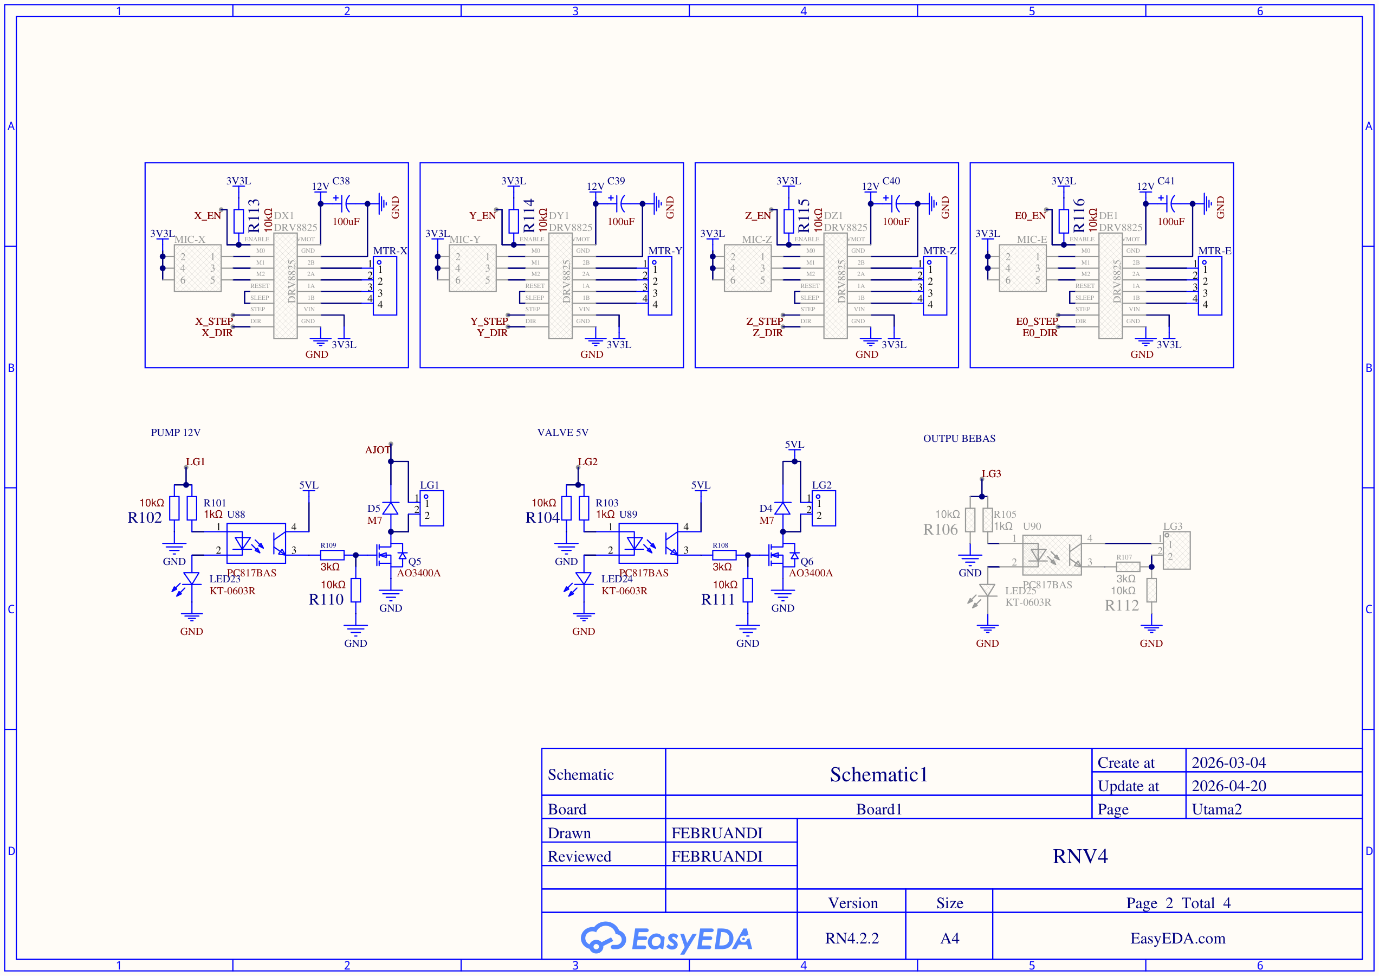Click the 'X_STEP' net label
This screenshot has width=1379, height=976.
(x=214, y=322)
